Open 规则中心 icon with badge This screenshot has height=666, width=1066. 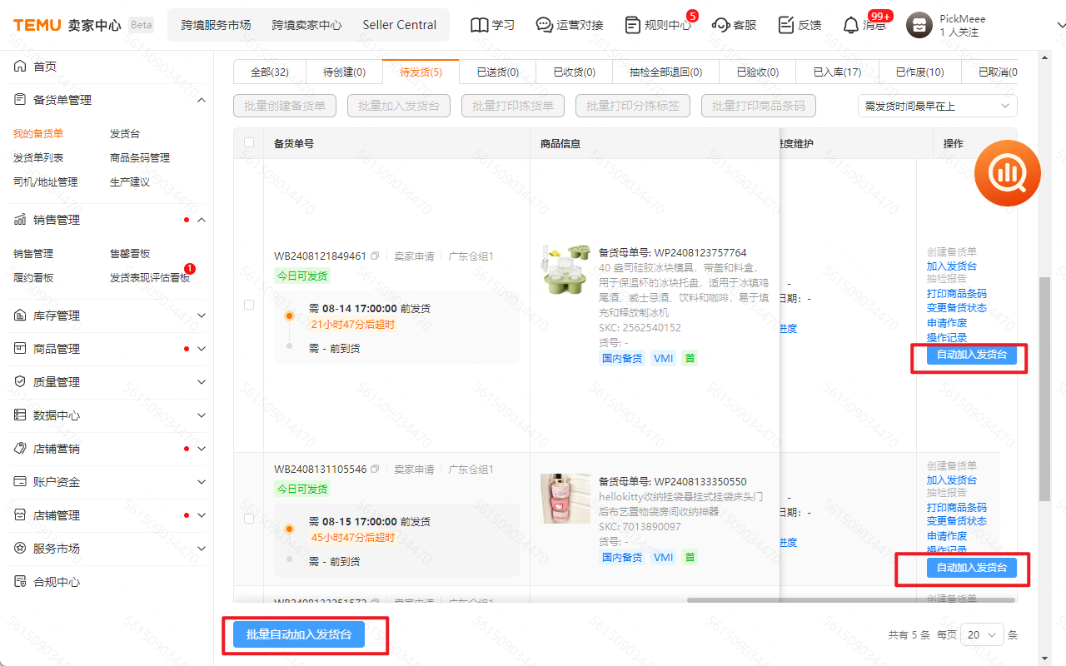click(633, 25)
